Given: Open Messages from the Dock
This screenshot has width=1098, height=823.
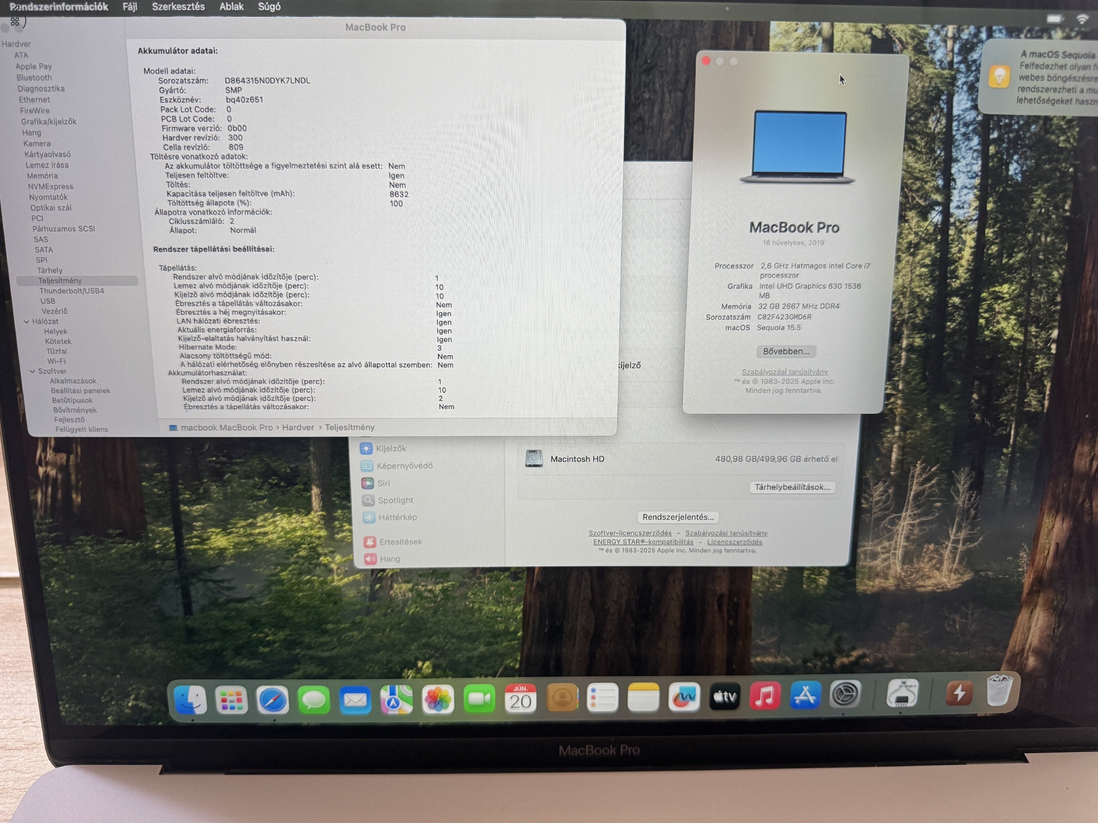Looking at the screenshot, I should coord(314,699).
